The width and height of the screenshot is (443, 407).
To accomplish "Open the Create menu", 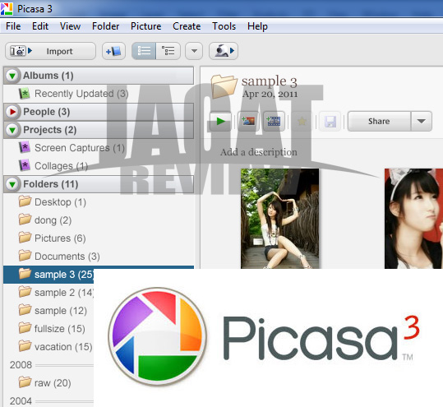I will (187, 26).
